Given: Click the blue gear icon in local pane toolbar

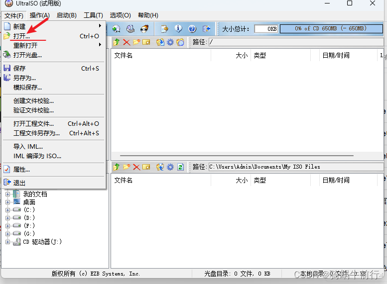Looking at the screenshot, I should (170, 167).
